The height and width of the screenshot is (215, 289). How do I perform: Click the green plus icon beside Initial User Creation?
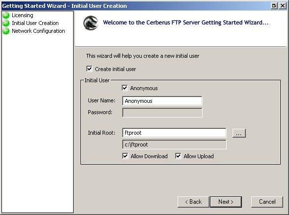(6, 23)
